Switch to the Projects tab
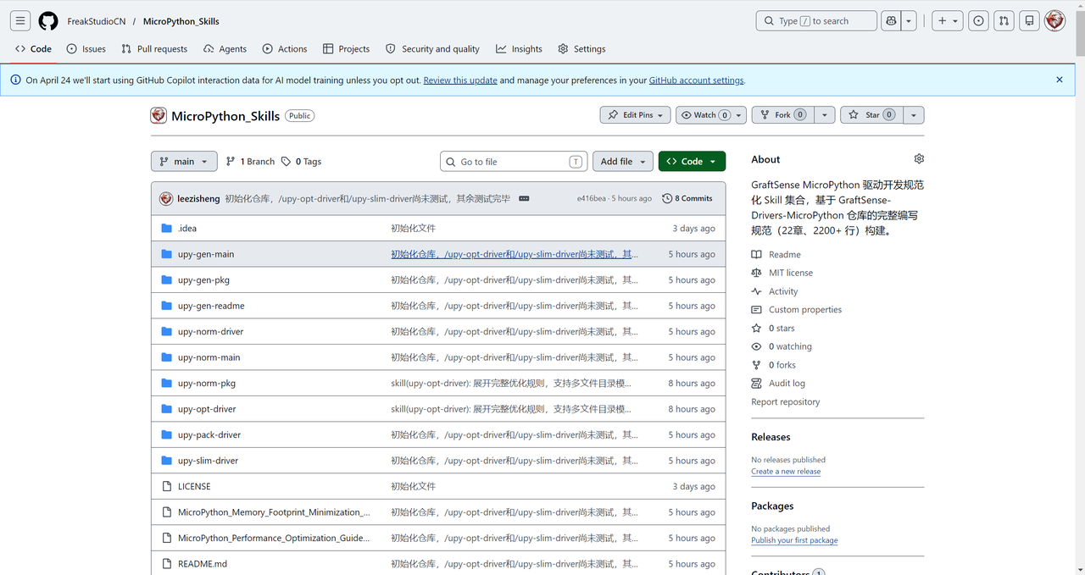The width and height of the screenshot is (1085, 575). (346, 49)
